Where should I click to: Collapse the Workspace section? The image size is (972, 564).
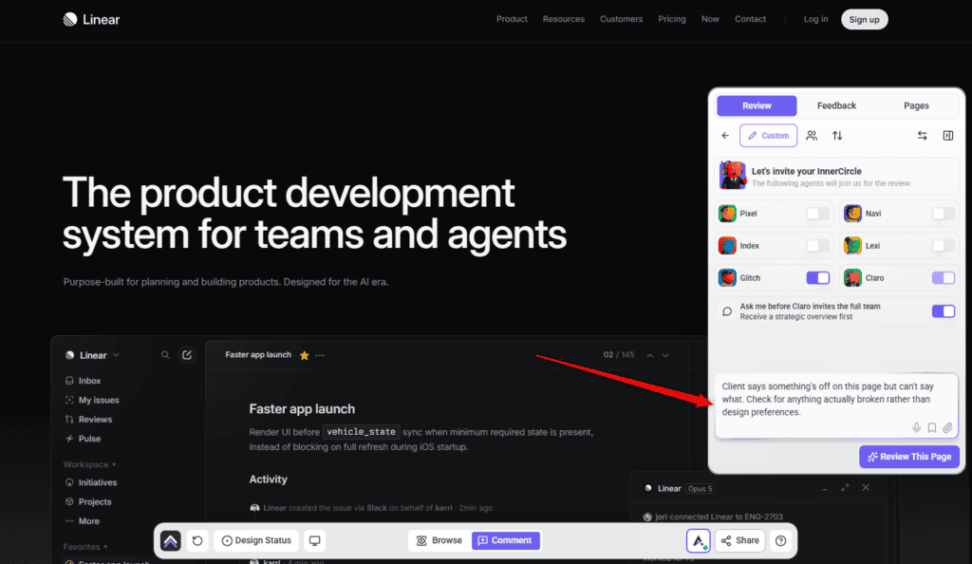tap(90, 464)
